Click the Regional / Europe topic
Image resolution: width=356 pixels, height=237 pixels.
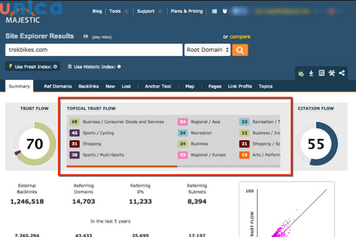(x=208, y=155)
